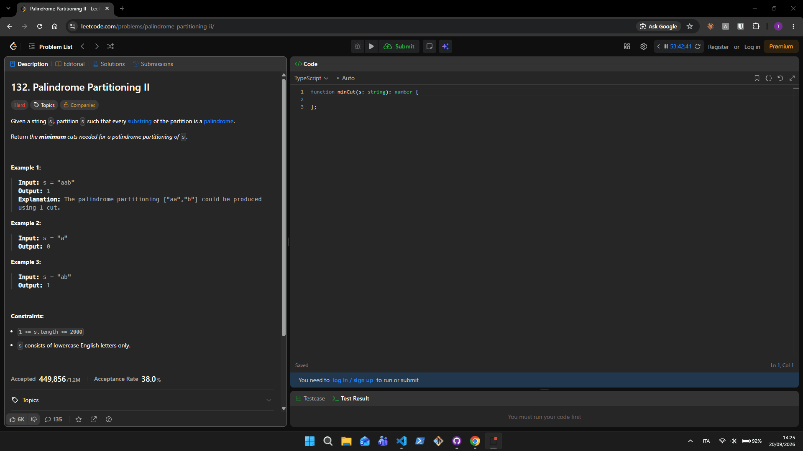Open the Premium button
803x451 pixels.
pyautogui.click(x=781, y=46)
